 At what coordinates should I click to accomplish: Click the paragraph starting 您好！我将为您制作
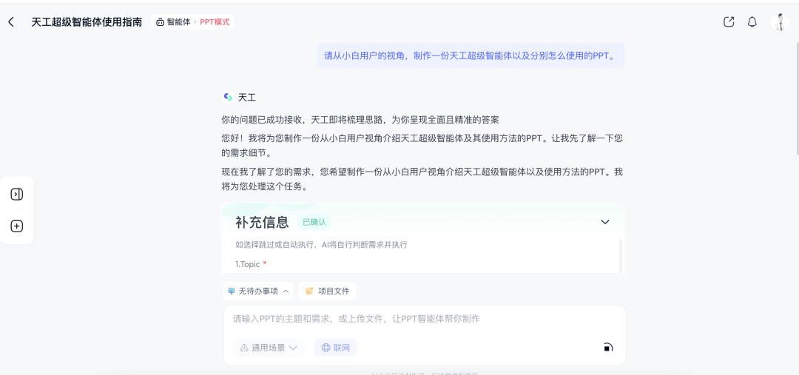pyautogui.click(x=422, y=145)
